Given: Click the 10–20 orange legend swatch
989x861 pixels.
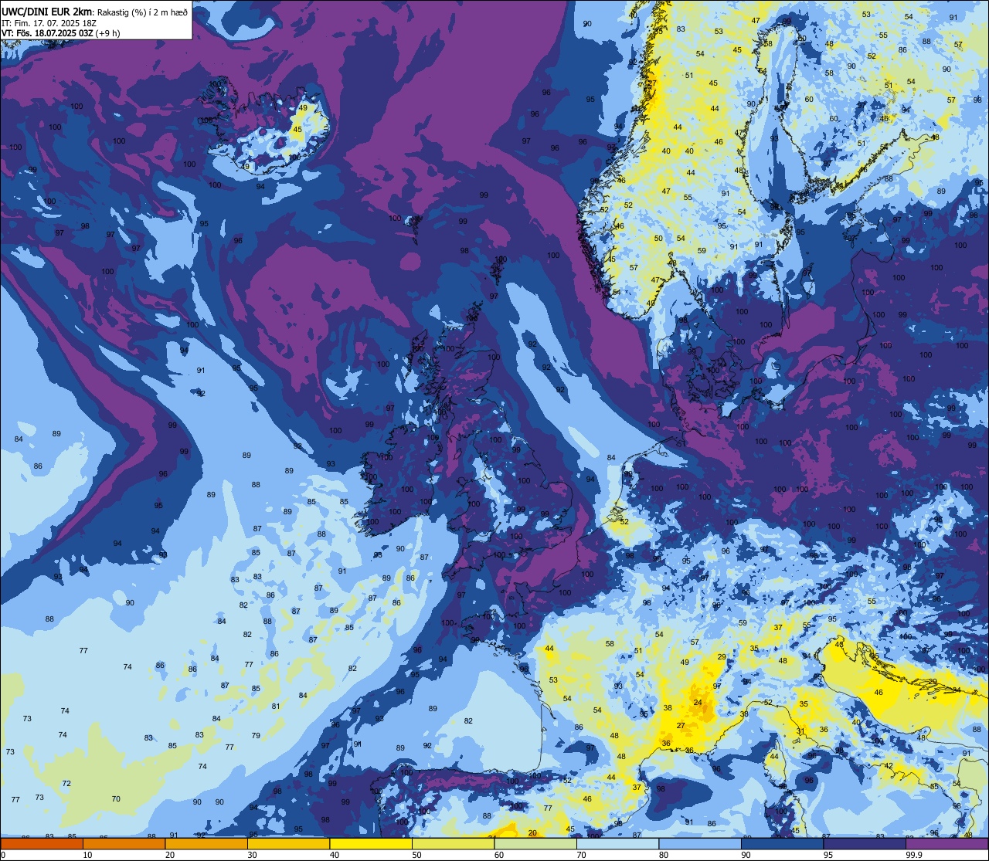Looking at the screenshot, I should [124, 843].
